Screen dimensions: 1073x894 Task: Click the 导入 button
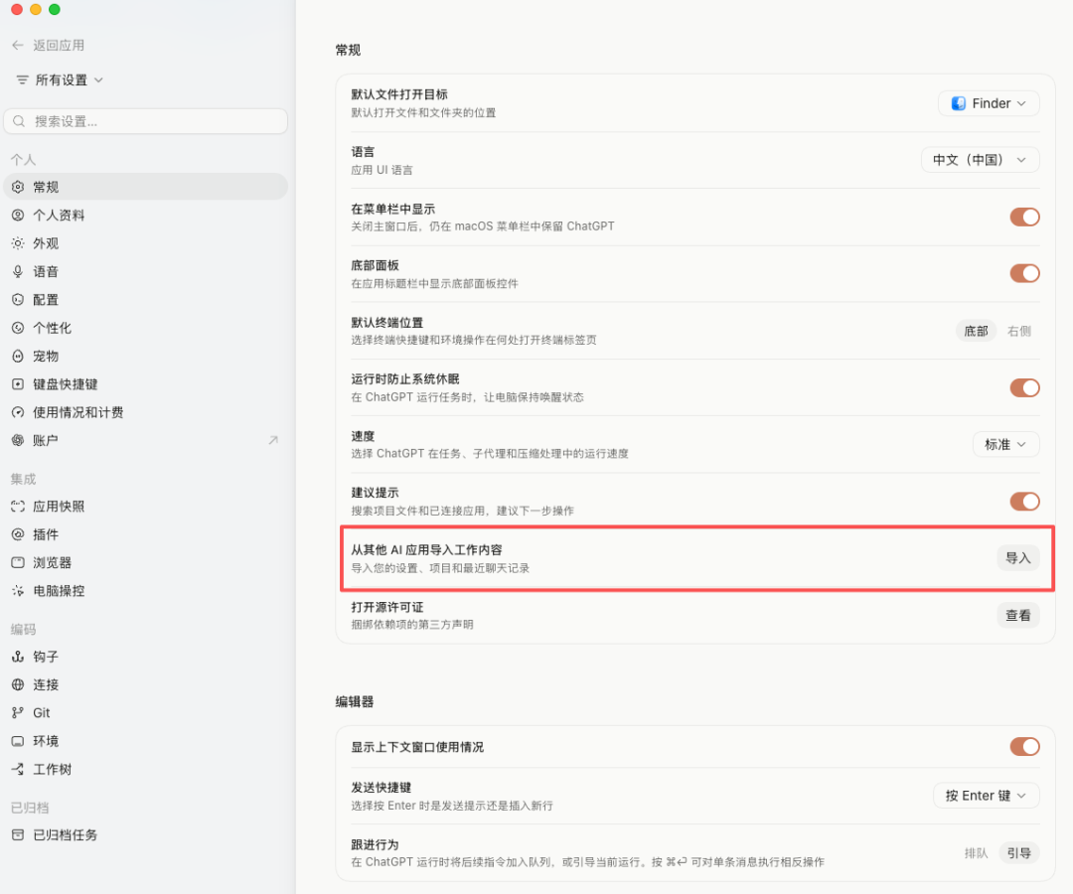tap(1018, 558)
